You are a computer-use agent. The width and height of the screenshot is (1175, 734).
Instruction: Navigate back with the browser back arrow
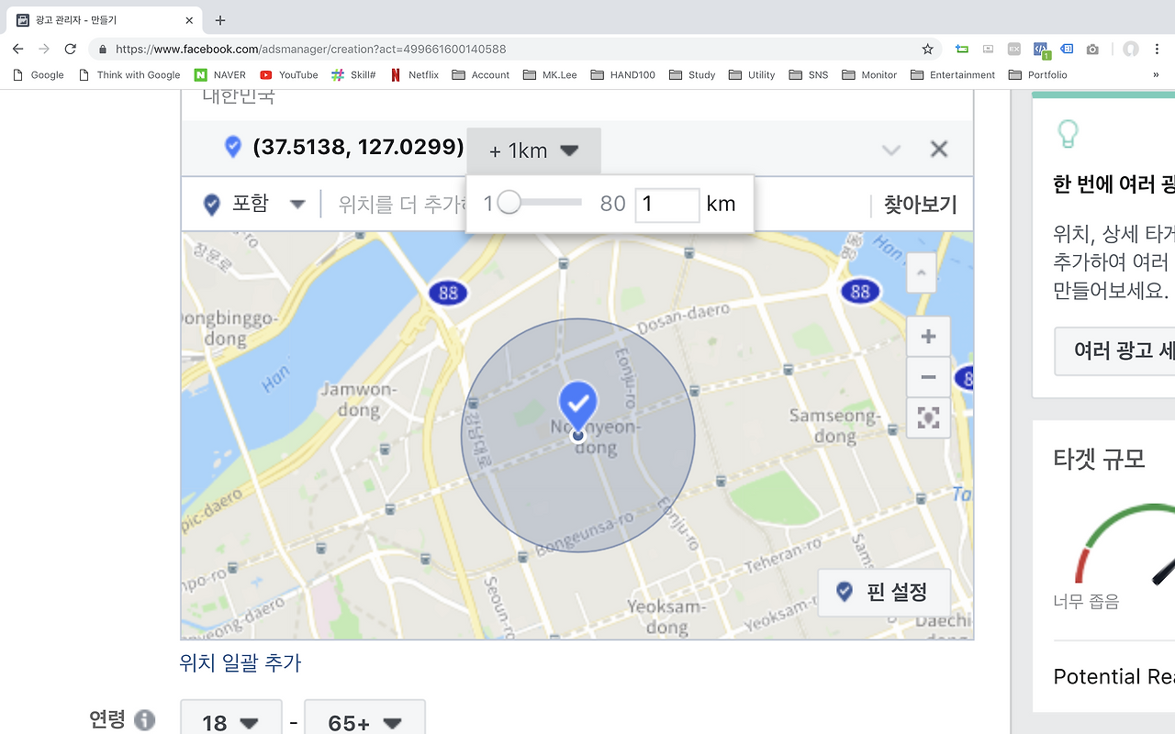pos(17,49)
